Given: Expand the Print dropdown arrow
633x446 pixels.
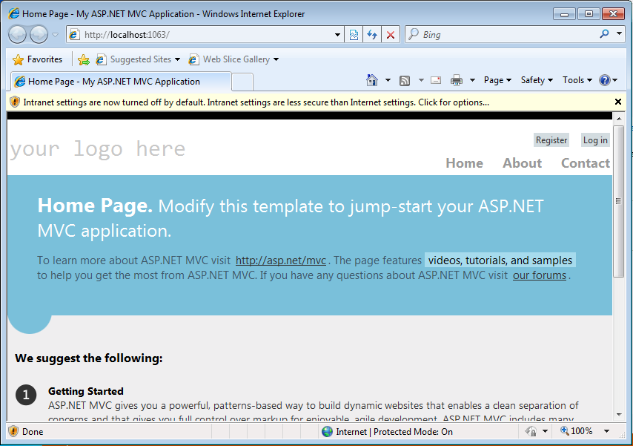Looking at the screenshot, I should click(x=472, y=80).
